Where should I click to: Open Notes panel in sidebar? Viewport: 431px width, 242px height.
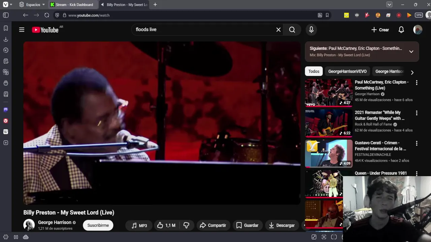tap(6, 61)
